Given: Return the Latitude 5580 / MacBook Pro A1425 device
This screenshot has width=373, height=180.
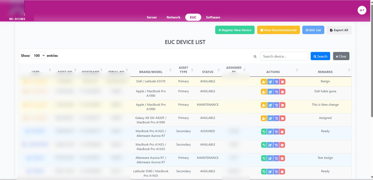Looking at the screenshot, I should [264, 172].
